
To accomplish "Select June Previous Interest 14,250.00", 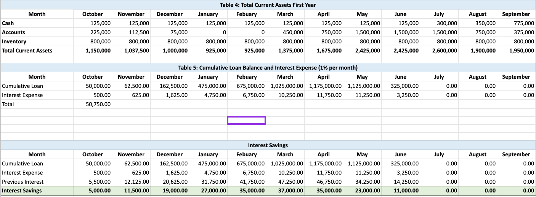I will coord(406,182).
